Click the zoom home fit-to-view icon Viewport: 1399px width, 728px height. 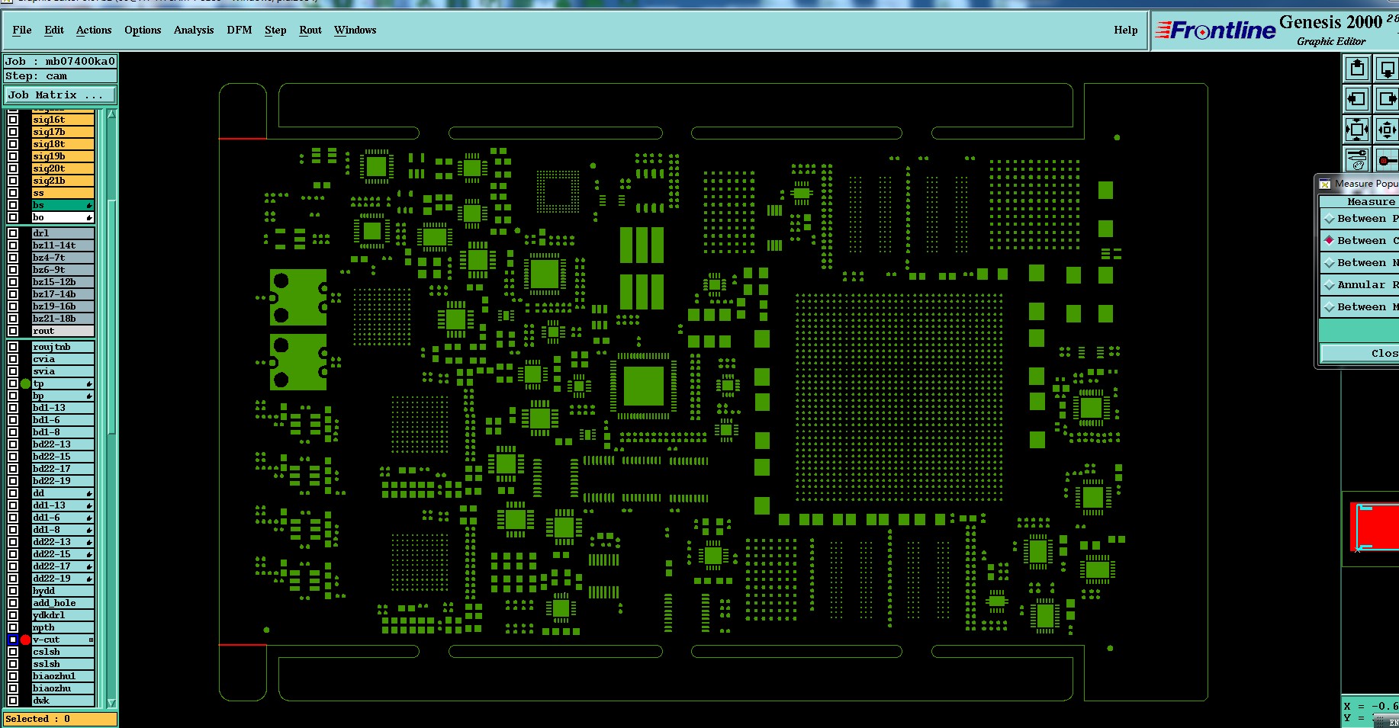pyautogui.click(x=1356, y=130)
